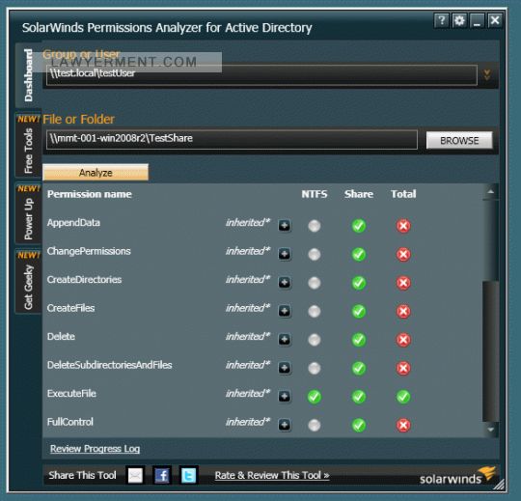Click ExecuteFile NTFS green check icon
The height and width of the screenshot is (501, 521).
[314, 397]
